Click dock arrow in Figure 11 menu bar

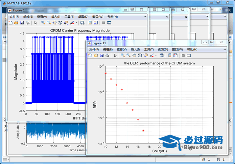(x=224, y=50)
